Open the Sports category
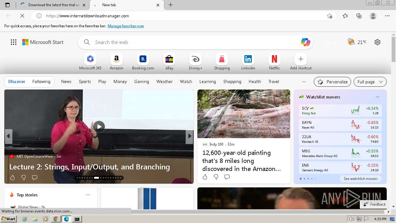Screen dimensions: 396x223 click(85, 81)
